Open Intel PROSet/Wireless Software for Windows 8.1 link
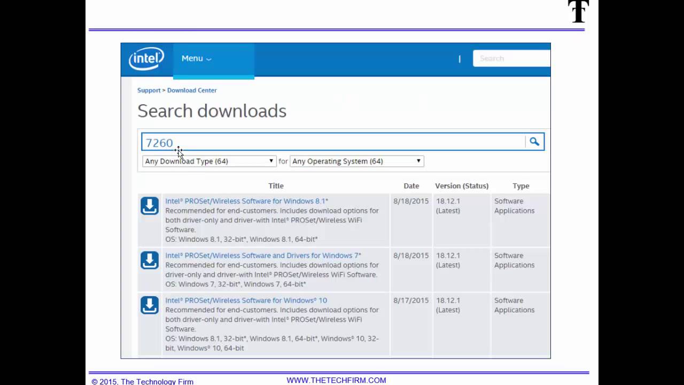The height and width of the screenshot is (385, 684). coord(247,201)
